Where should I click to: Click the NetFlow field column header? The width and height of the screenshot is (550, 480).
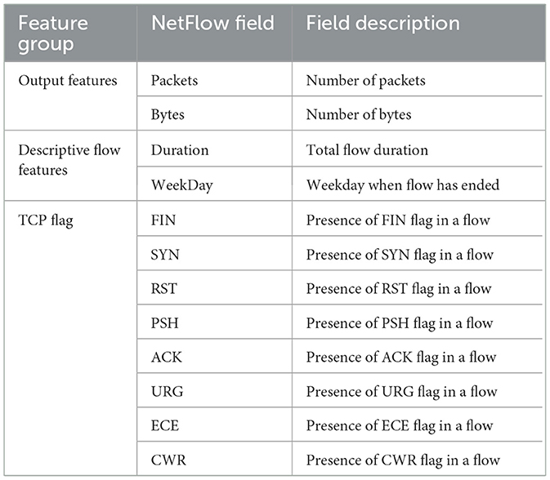click(205, 24)
